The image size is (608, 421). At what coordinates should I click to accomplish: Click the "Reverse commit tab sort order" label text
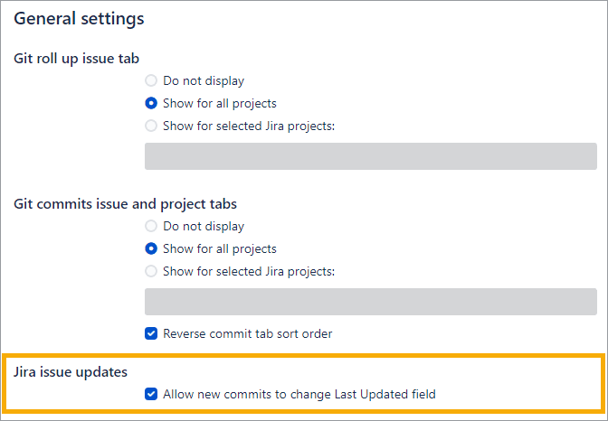tap(247, 333)
